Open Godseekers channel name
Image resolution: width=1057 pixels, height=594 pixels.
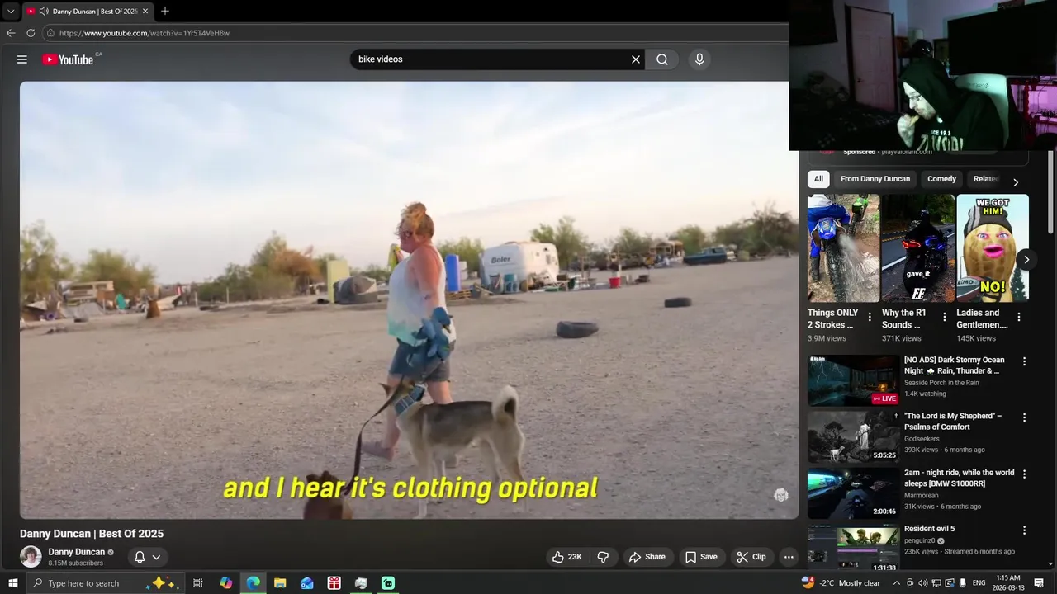(x=922, y=439)
